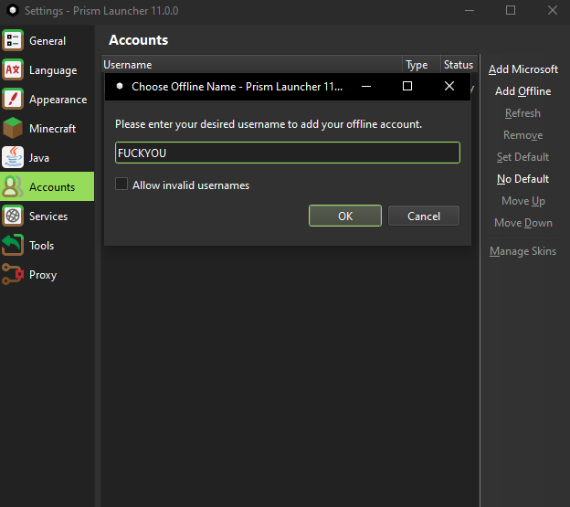Select the Tools green arrow icon

point(13,246)
